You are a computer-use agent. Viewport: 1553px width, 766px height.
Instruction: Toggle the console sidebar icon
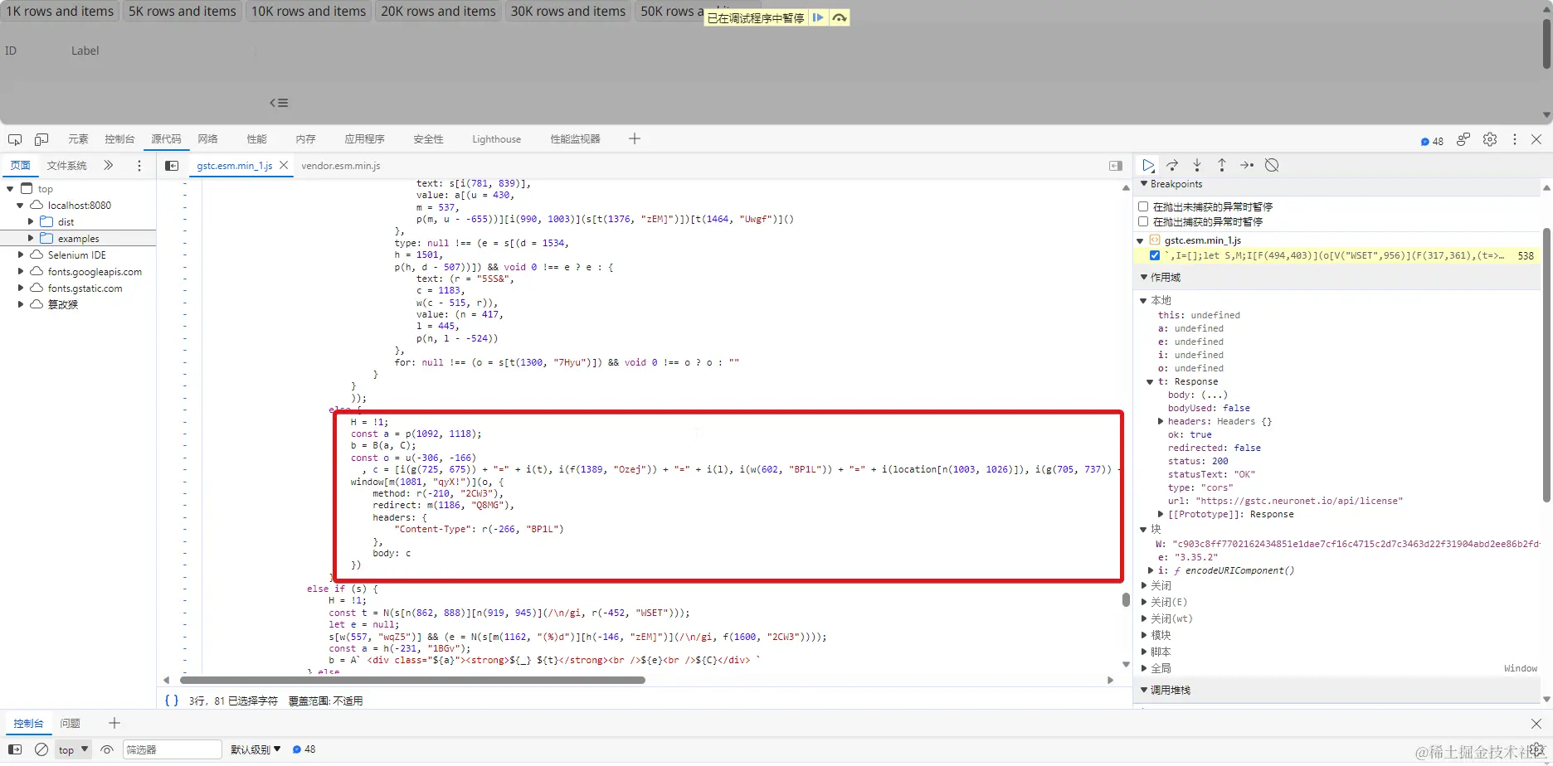[x=15, y=749]
